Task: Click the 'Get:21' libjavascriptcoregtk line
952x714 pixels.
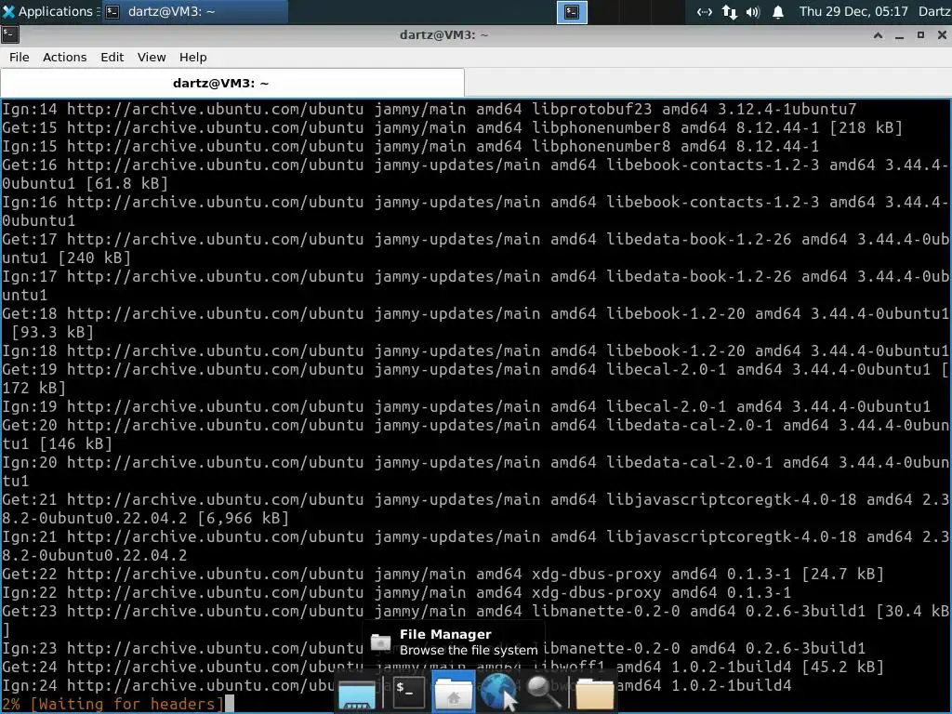Action: [x=475, y=499]
